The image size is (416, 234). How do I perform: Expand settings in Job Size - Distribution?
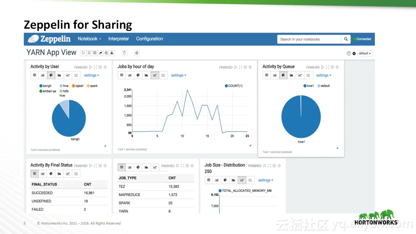(266, 180)
